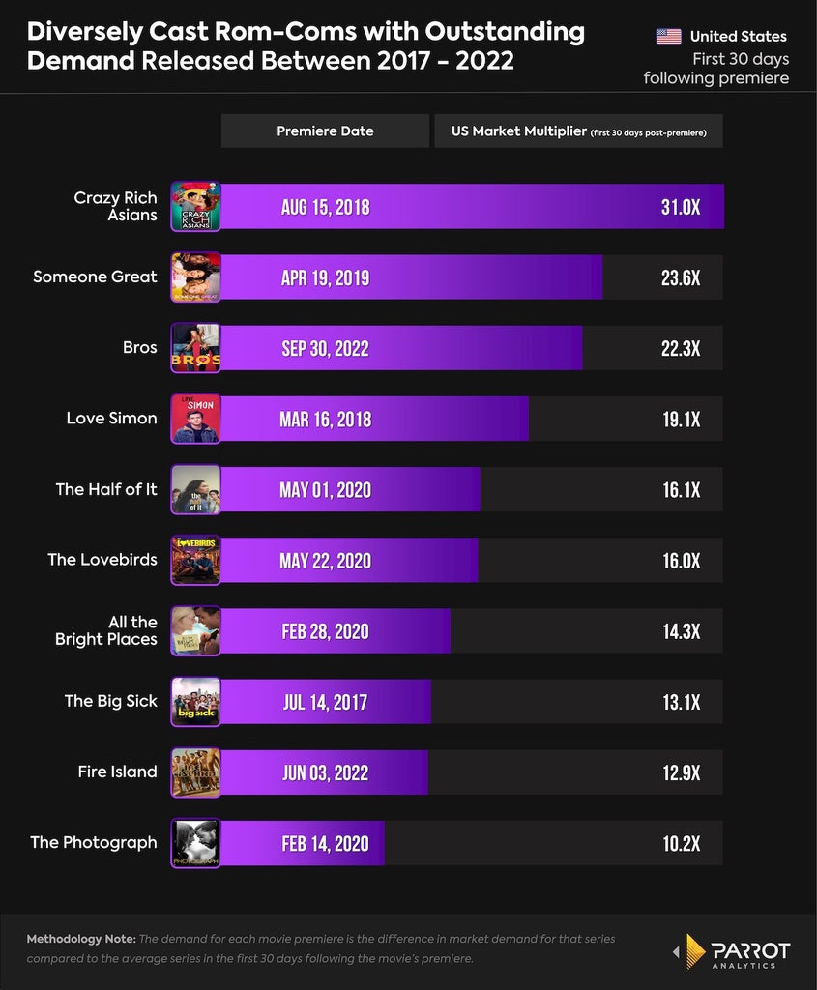
Task: Click the Love Simon poster image
Action: point(195,419)
